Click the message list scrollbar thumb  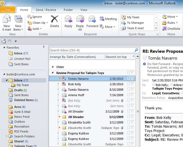click(x=138, y=111)
